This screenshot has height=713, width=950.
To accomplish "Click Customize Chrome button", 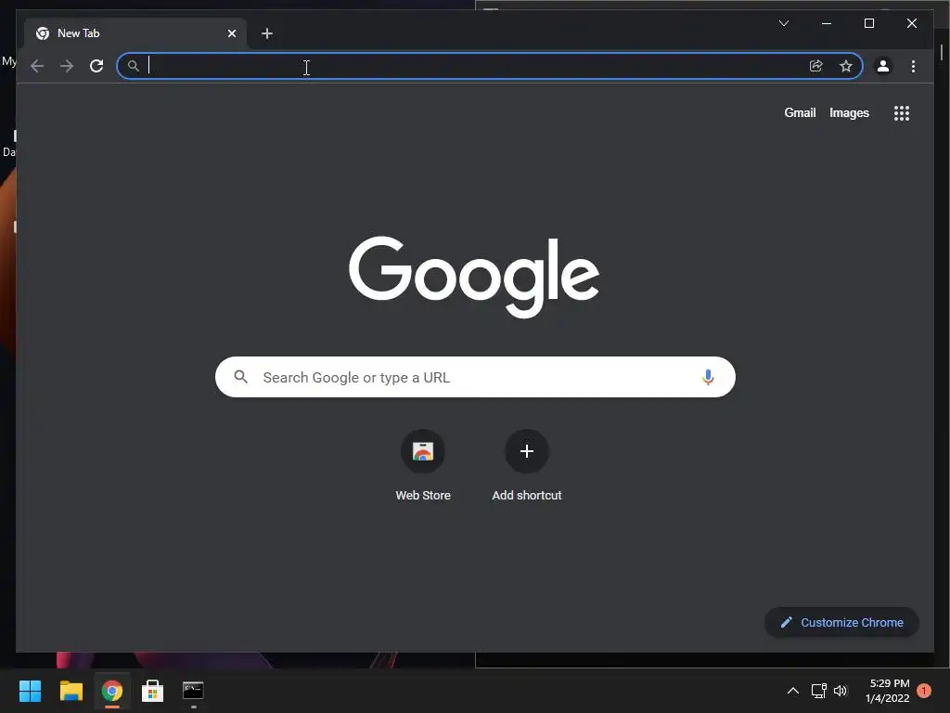I will click(841, 623).
